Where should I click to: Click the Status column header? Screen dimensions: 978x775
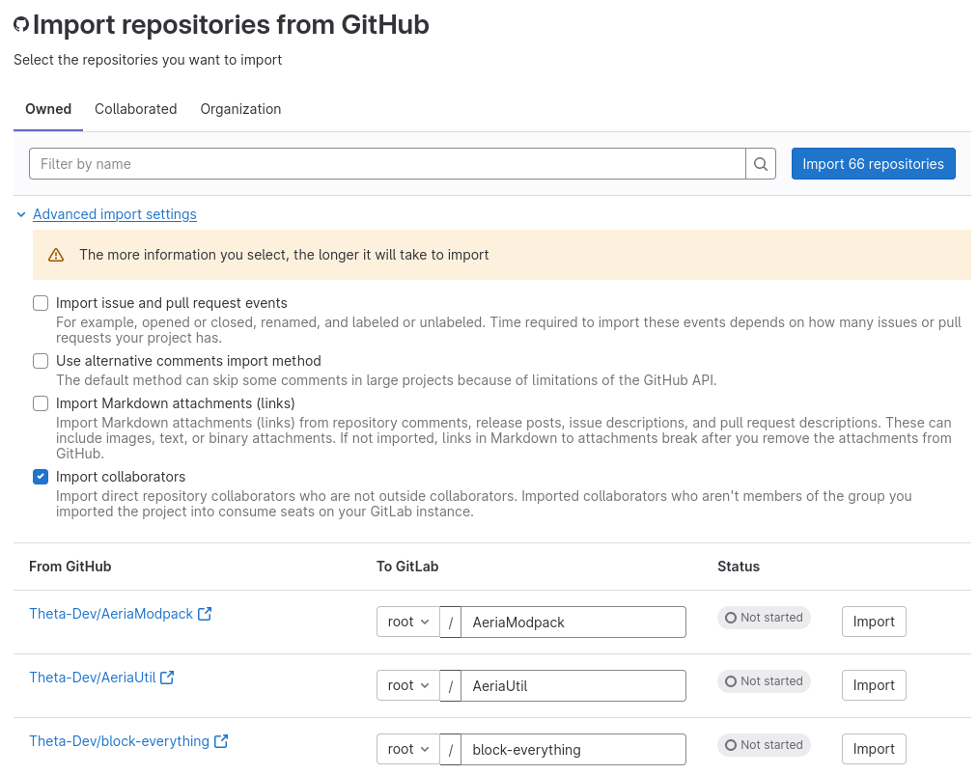[739, 567]
